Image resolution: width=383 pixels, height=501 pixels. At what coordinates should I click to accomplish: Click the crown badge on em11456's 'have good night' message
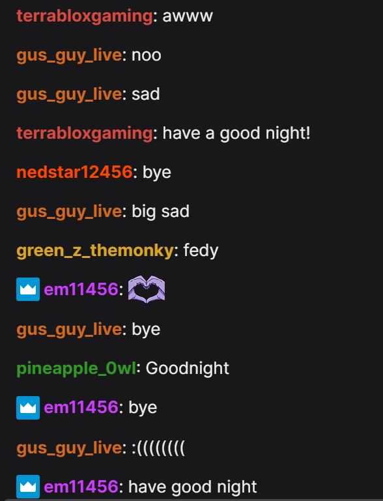(28, 487)
